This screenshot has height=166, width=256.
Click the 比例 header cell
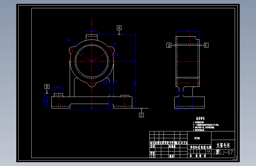click(x=208, y=147)
